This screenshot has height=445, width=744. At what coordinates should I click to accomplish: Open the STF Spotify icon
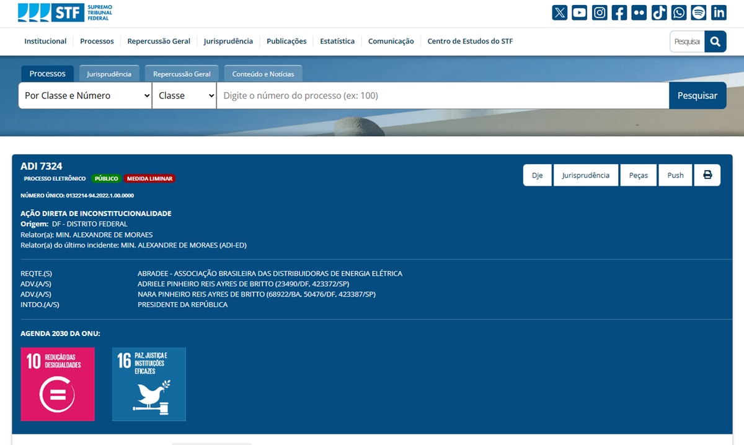point(699,12)
